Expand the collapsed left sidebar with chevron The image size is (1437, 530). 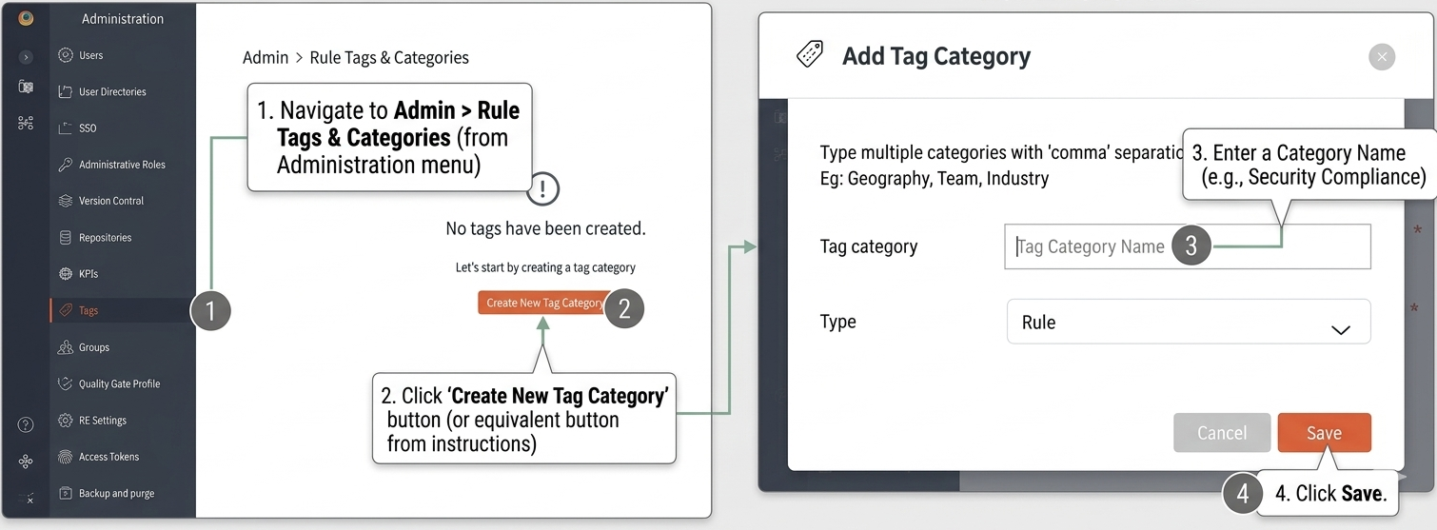[x=26, y=57]
